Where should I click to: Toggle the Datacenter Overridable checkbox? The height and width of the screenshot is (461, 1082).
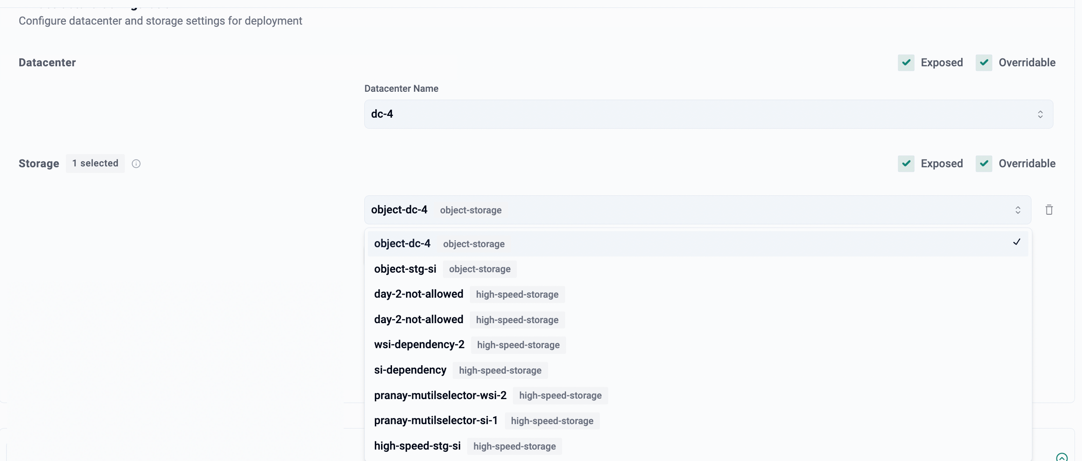coord(984,63)
